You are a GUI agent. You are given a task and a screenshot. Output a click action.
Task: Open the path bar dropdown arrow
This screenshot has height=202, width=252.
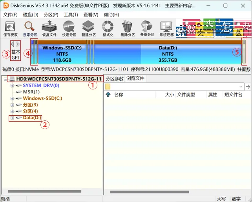pyautogui.click(x=241, y=87)
